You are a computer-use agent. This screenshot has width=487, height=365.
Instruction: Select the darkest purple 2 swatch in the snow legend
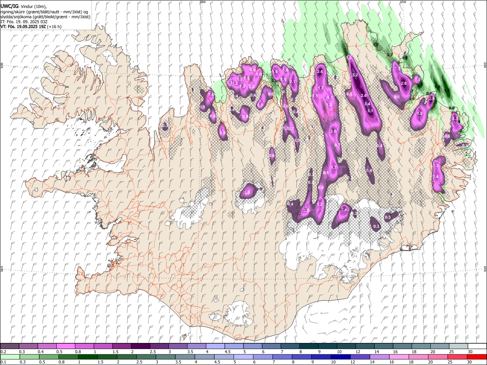coord(140,346)
